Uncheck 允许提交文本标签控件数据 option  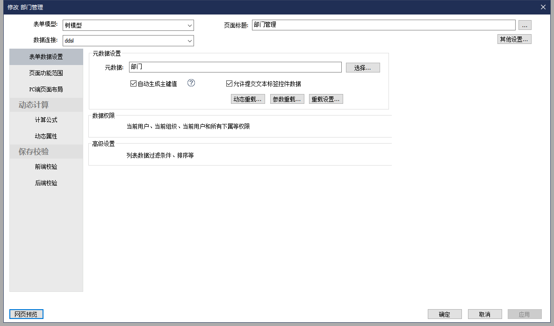[229, 84]
